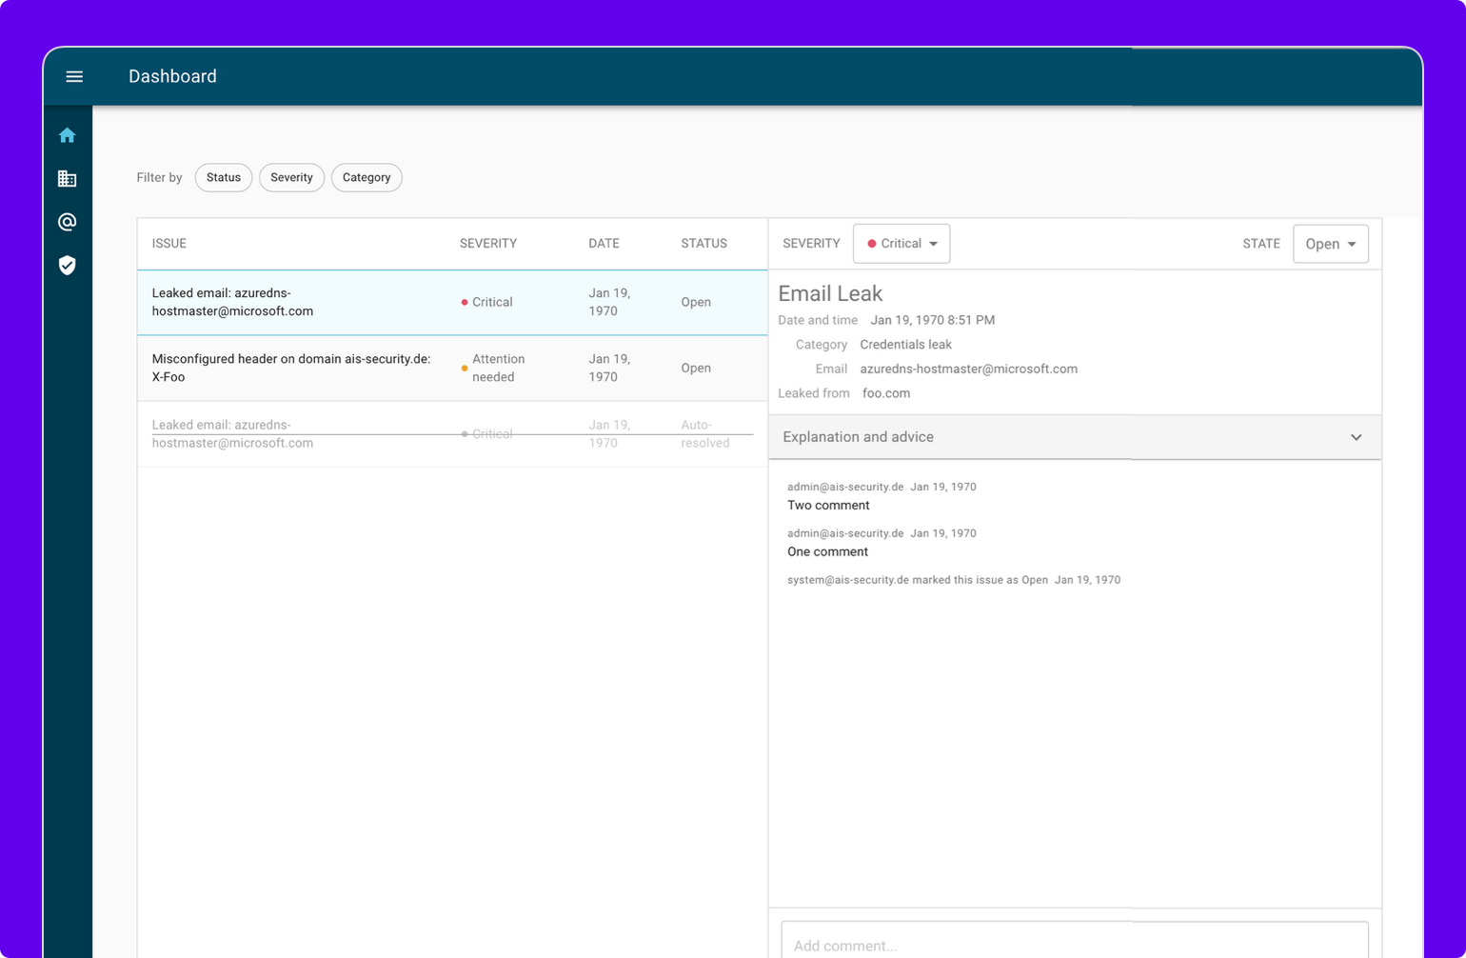The height and width of the screenshot is (958, 1466).
Task: Toggle the Status filter chip
Action: click(x=223, y=177)
